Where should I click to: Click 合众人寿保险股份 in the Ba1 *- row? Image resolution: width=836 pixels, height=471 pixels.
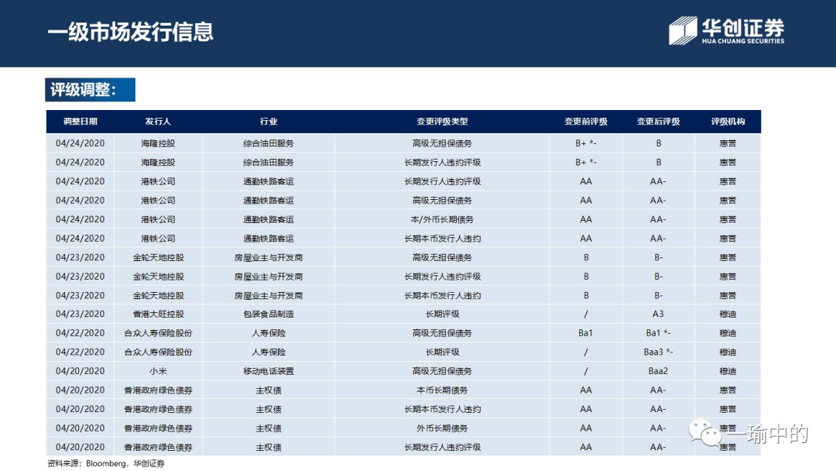(159, 333)
